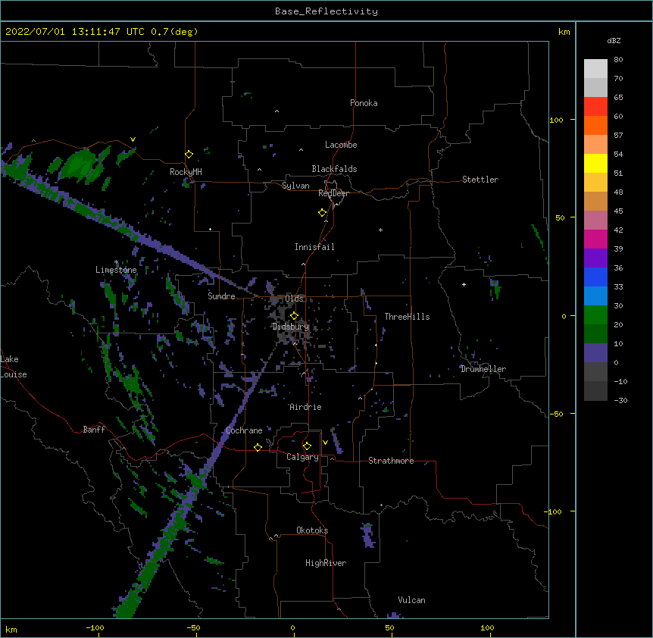Click the white asterisk marker above Limestone
653x638 pixels.
click(116, 262)
